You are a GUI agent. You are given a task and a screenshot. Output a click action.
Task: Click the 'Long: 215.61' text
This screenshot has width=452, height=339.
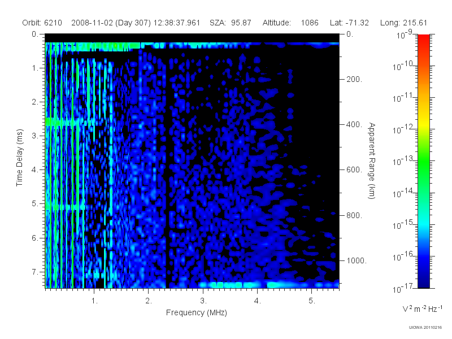(x=403, y=23)
